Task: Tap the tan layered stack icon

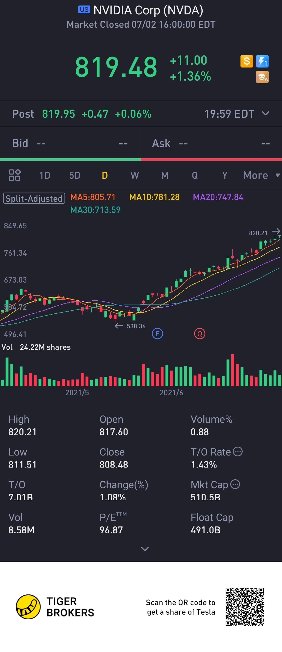Action: [262, 77]
